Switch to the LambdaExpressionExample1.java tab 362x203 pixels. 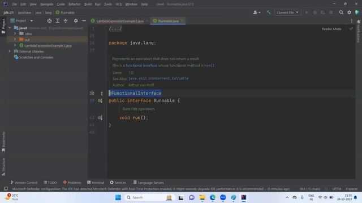click(x=120, y=21)
